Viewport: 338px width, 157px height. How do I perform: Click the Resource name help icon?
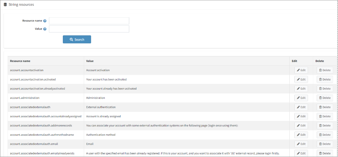click(x=45, y=21)
